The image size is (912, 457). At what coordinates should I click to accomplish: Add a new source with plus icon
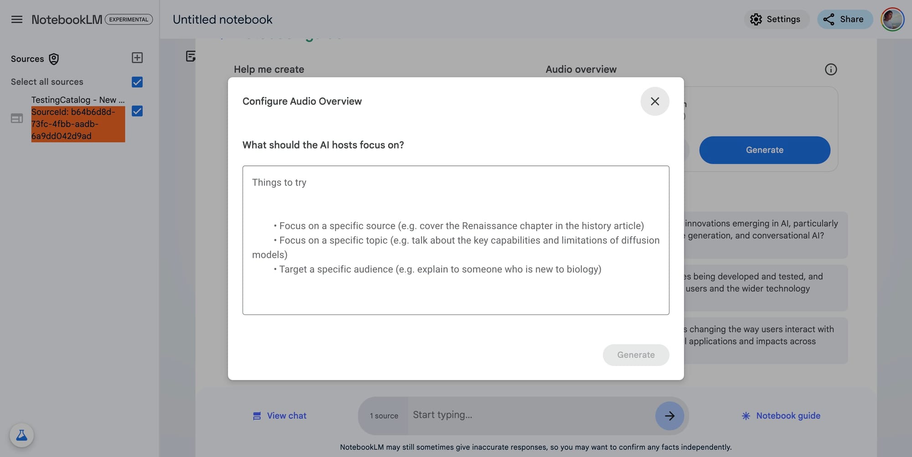pos(137,58)
